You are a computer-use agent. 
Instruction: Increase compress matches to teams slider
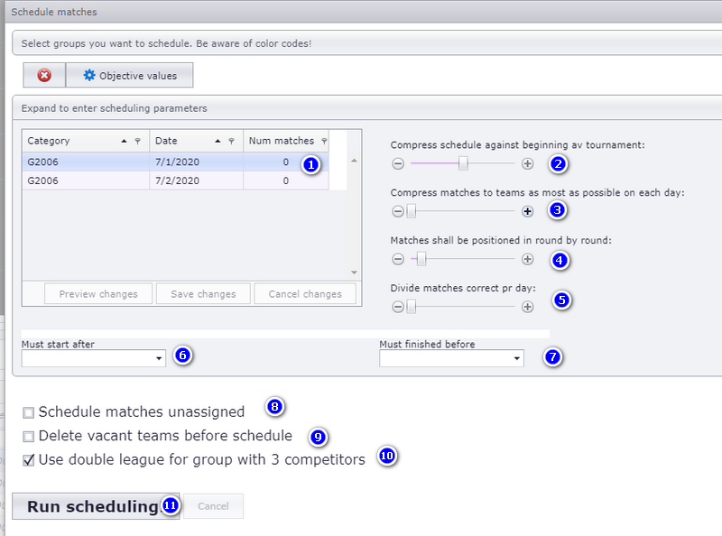coord(528,211)
